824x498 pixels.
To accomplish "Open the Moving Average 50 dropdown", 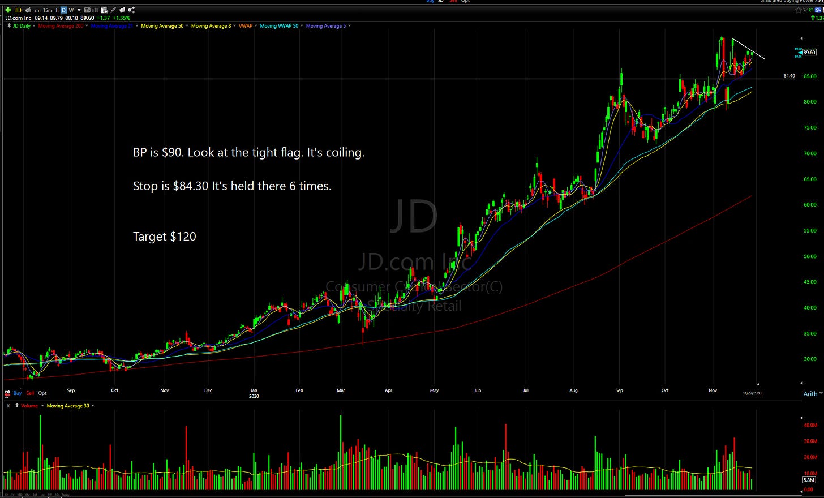I will [x=187, y=26].
